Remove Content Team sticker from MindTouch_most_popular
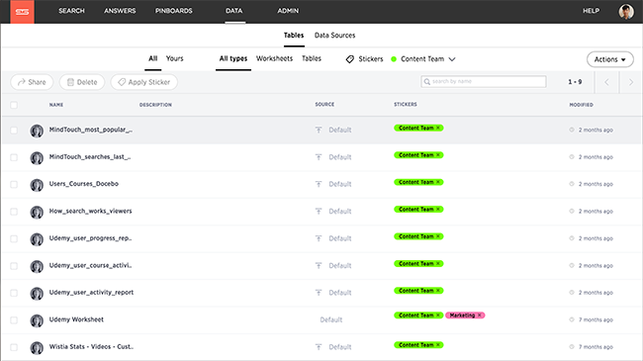Viewport: 643px width, 361px height. click(438, 128)
